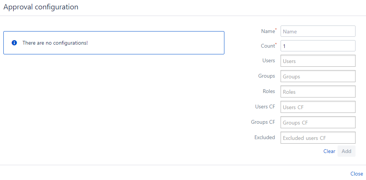Open the Groups selection field
366x180 pixels.
(x=318, y=76)
